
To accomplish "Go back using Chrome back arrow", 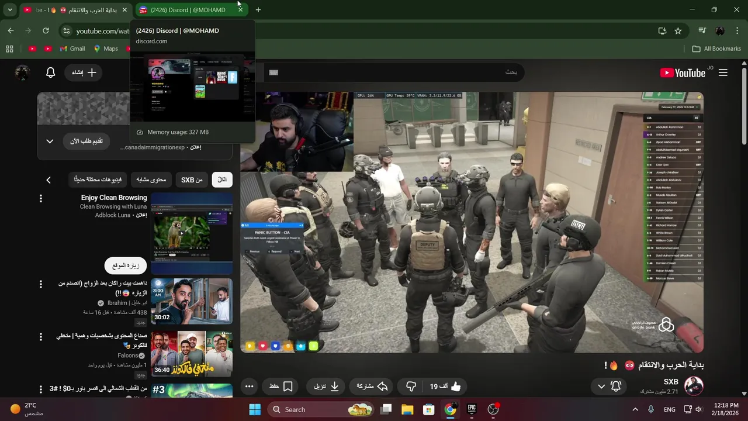I will click(x=11, y=31).
